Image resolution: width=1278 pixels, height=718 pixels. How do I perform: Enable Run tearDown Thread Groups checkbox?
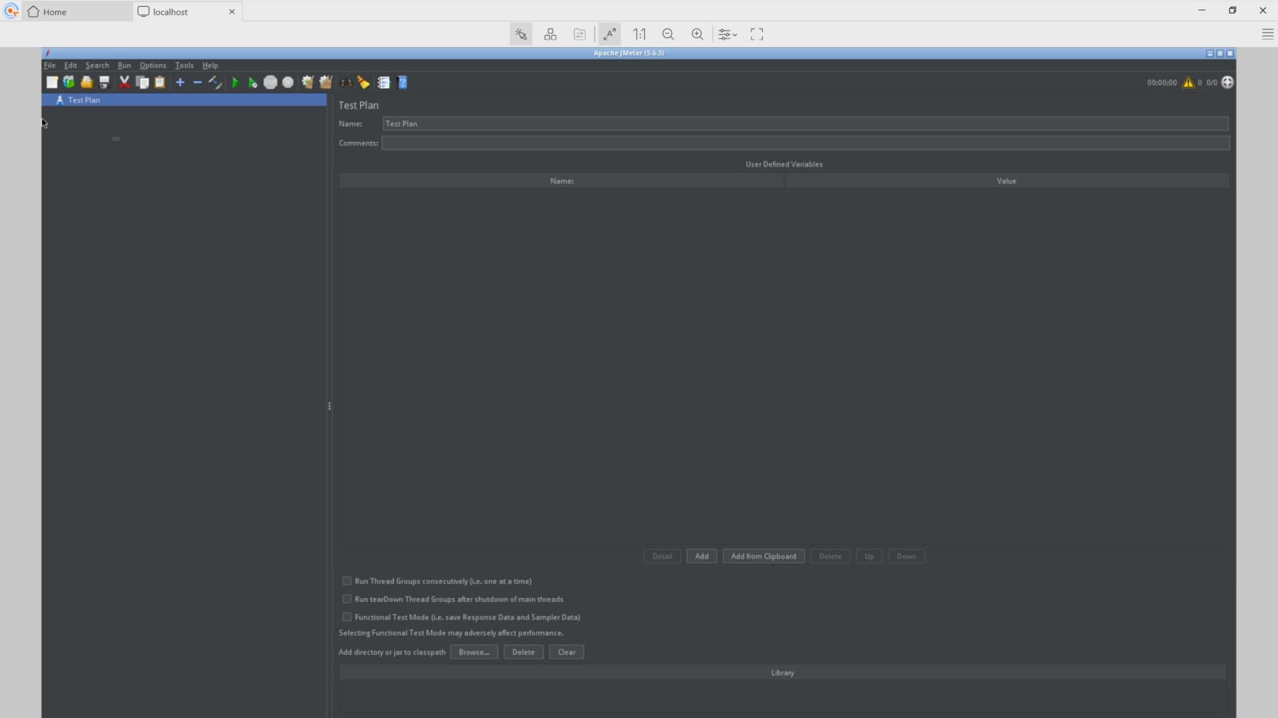(x=347, y=599)
